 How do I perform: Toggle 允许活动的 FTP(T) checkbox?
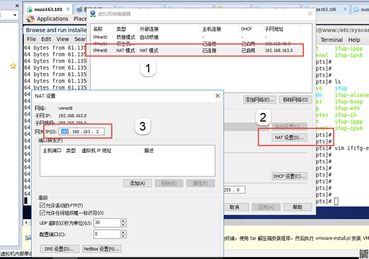[42, 205]
